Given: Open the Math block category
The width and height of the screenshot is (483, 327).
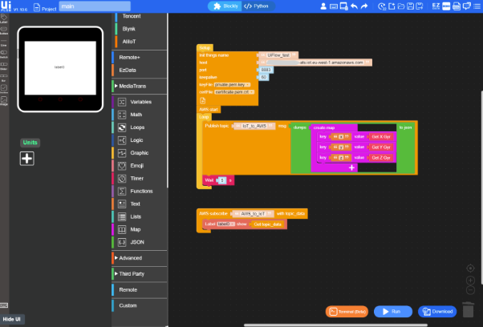Looking at the screenshot, I should (140, 115).
